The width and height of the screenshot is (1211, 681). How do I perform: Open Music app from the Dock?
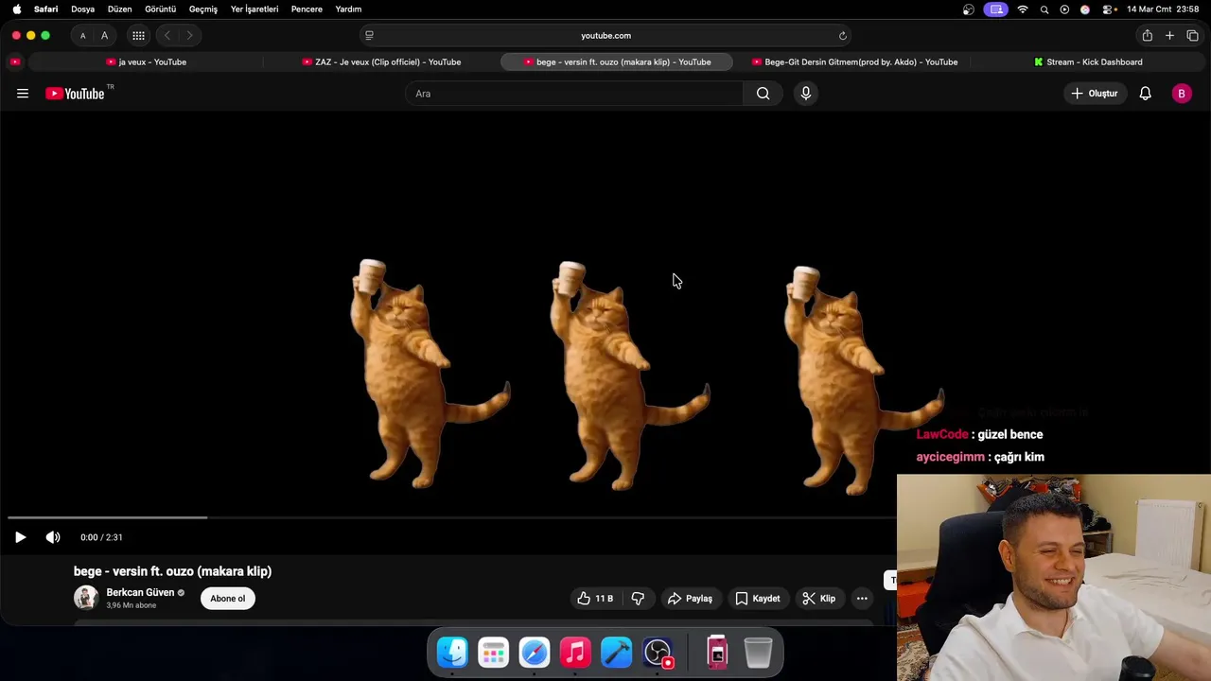tap(575, 653)
